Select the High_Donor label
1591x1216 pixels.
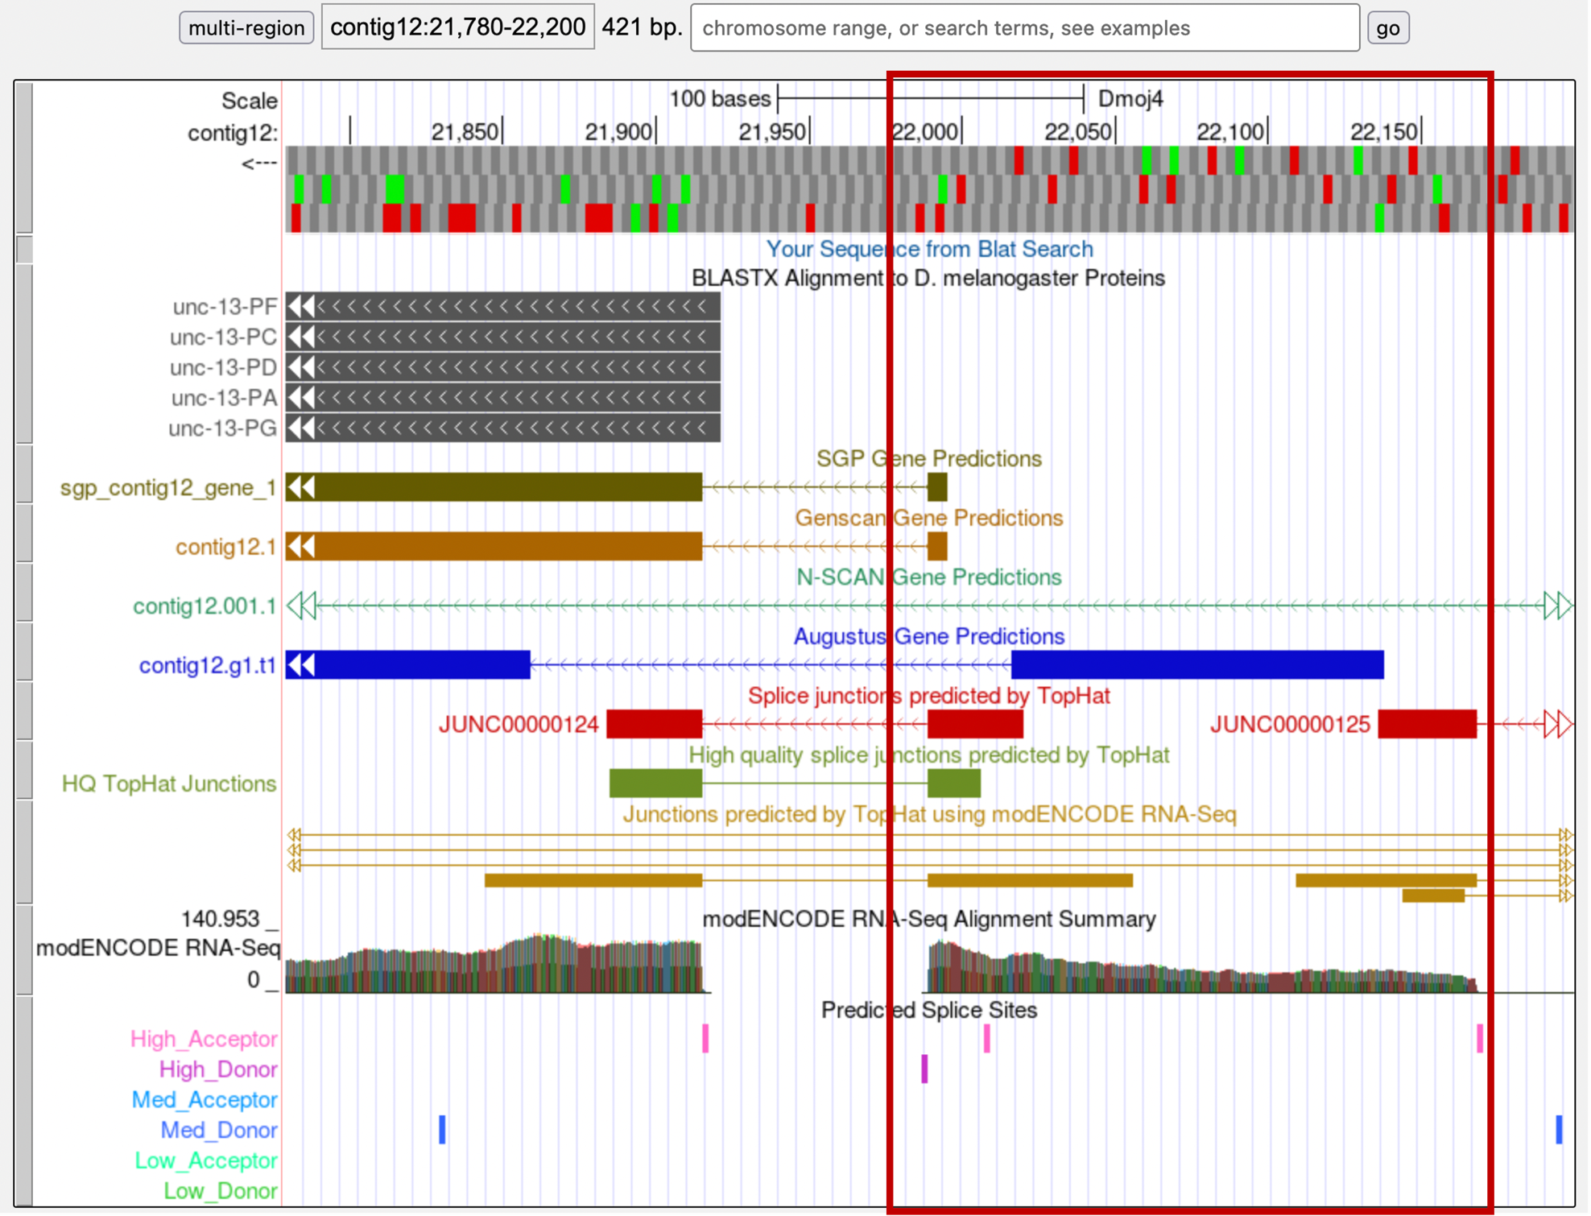(218, 1070)
